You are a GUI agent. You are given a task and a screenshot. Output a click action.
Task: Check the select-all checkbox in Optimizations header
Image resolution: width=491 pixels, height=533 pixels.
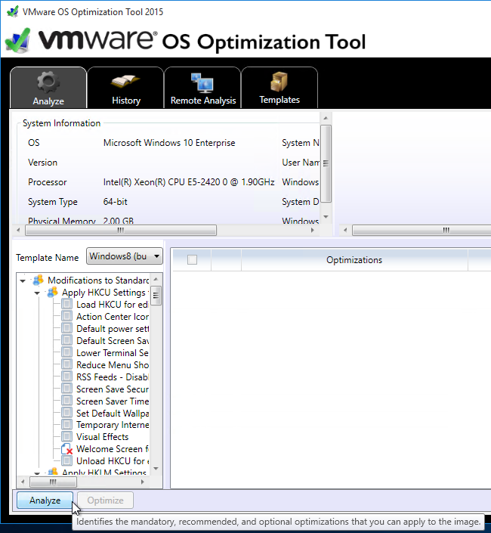tap(192, 260)
